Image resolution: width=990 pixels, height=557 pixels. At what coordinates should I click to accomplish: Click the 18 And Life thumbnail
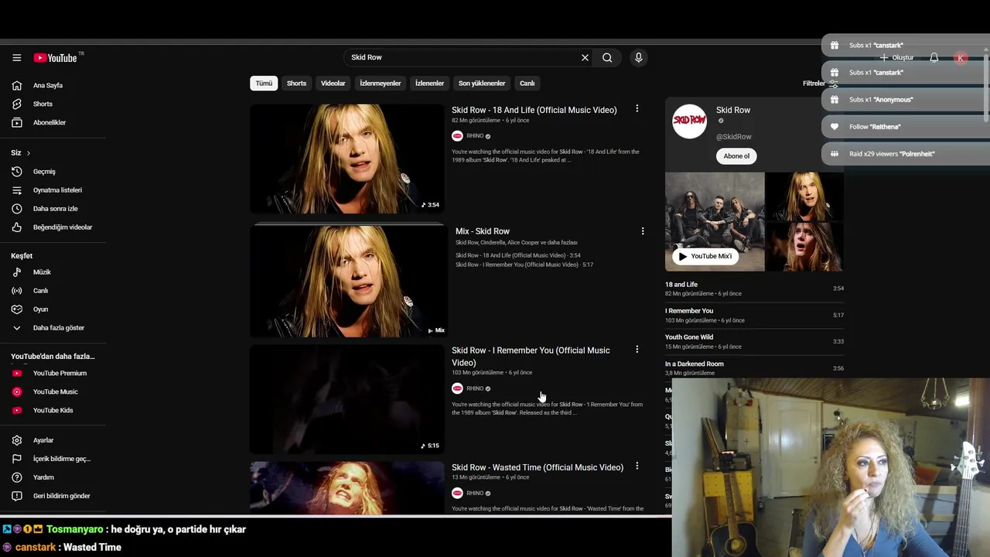click(x=347, y=159)
